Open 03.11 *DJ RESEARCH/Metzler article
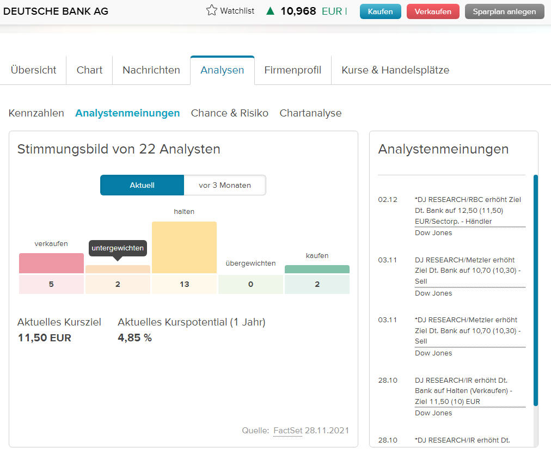This screenshot has width=551, height=454. click(470, 330)
